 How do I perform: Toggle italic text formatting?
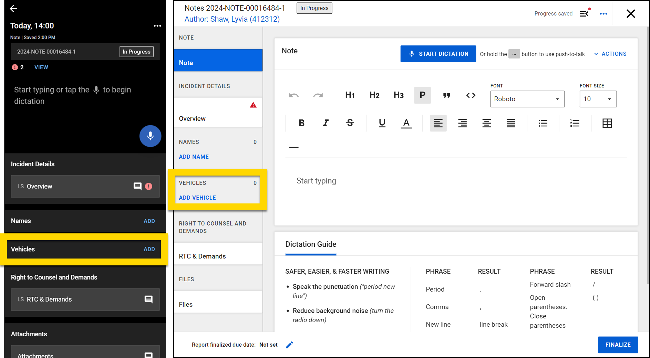pos(326,123)
